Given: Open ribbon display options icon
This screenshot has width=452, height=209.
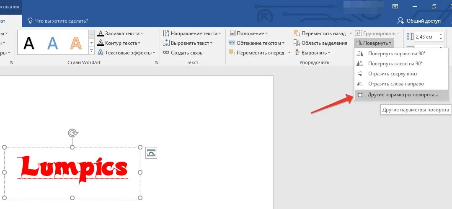Looking at the screenshot, I should coord(395,6).
